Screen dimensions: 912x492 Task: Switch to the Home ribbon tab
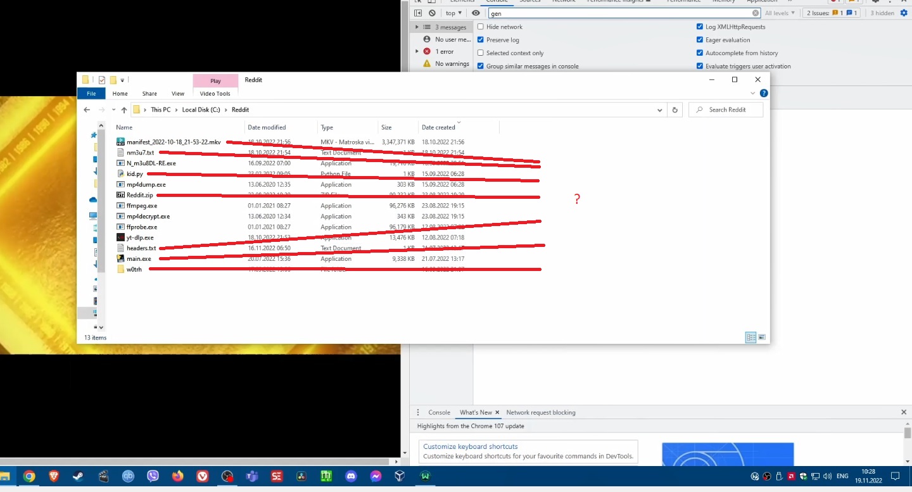120,94
